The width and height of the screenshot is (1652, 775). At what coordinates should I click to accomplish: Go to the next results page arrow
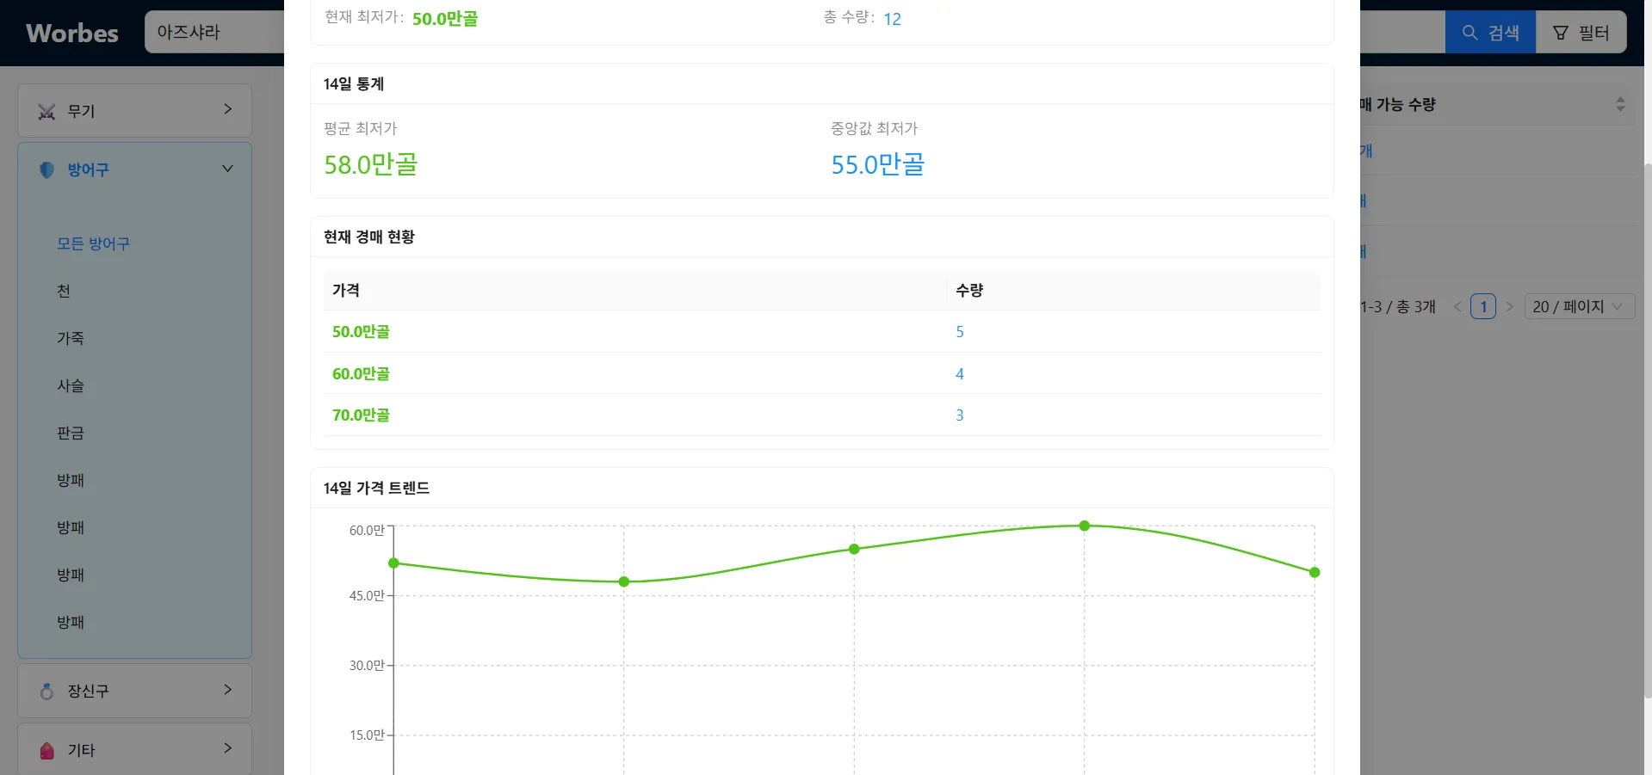click(x=1509, y=307)
